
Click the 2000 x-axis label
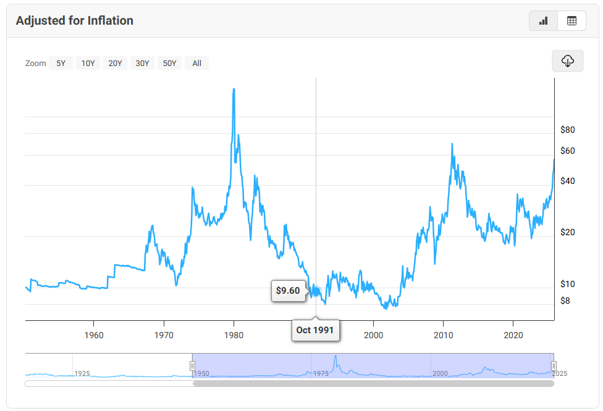[373, 335]
